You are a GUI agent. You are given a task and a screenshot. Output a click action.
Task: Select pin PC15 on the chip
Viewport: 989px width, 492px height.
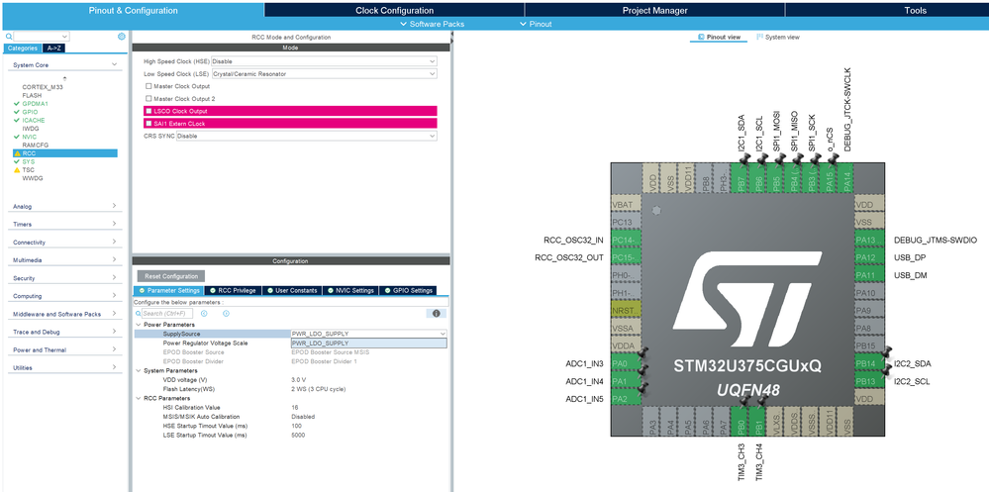coord(626,258)
